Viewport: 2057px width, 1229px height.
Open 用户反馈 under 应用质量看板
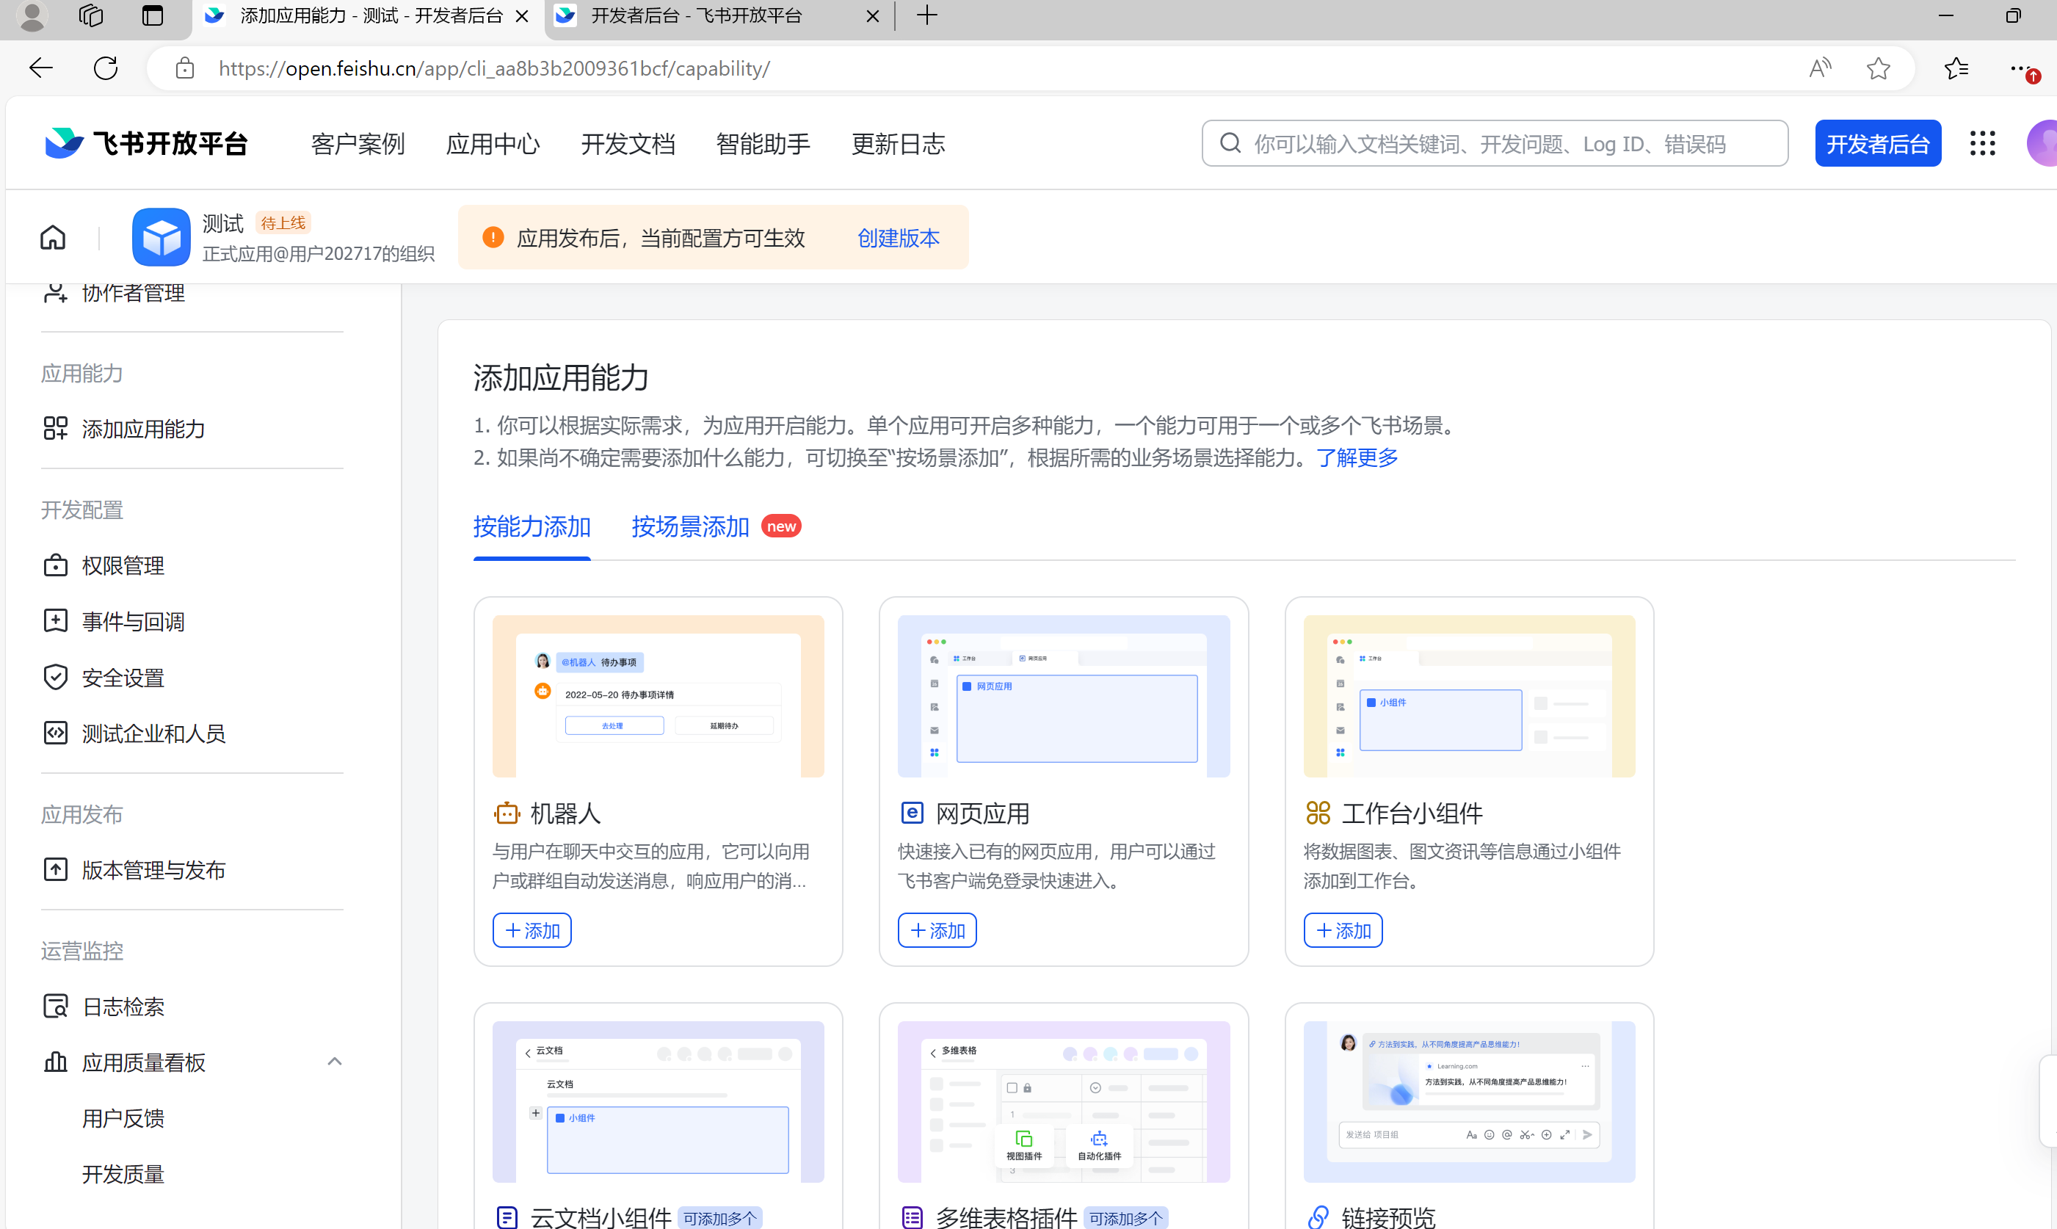tap(123, 1118)
